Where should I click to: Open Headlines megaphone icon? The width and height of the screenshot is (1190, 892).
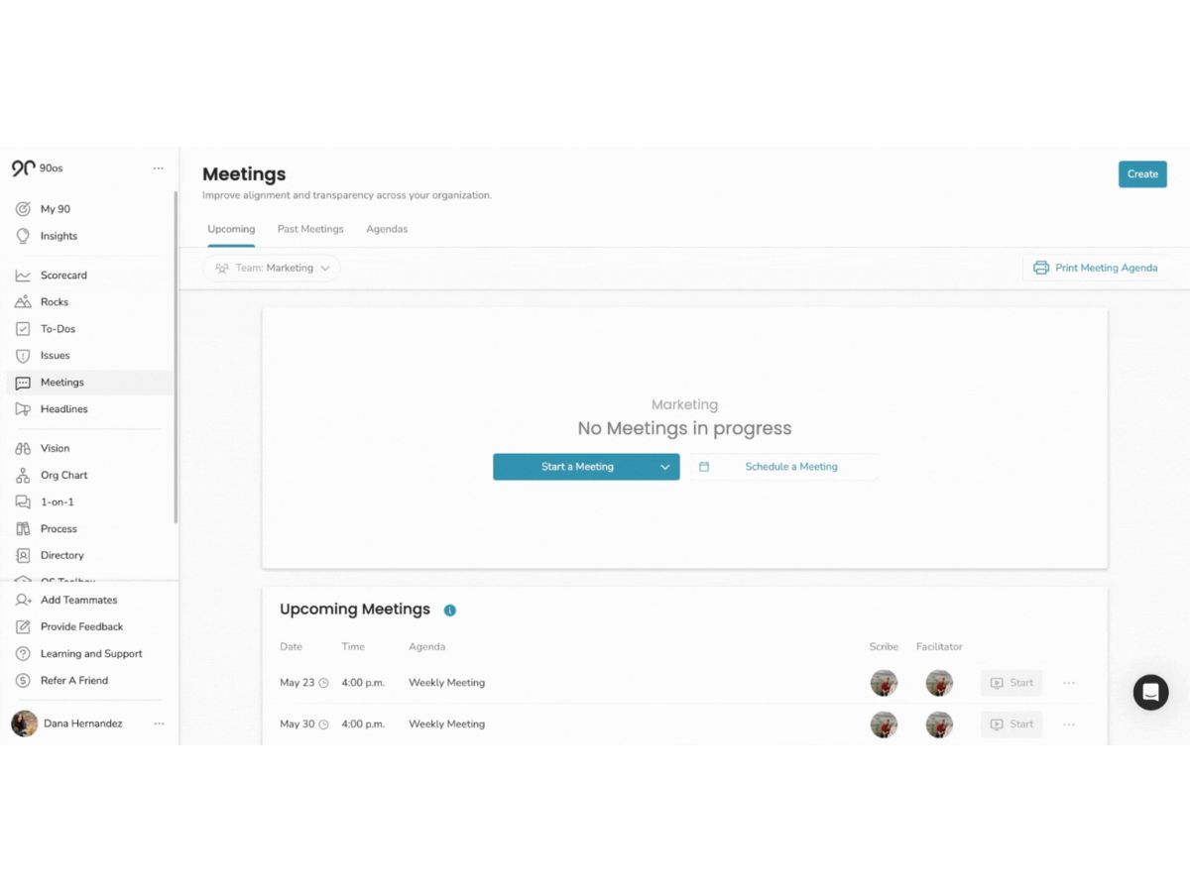(23, 409)
